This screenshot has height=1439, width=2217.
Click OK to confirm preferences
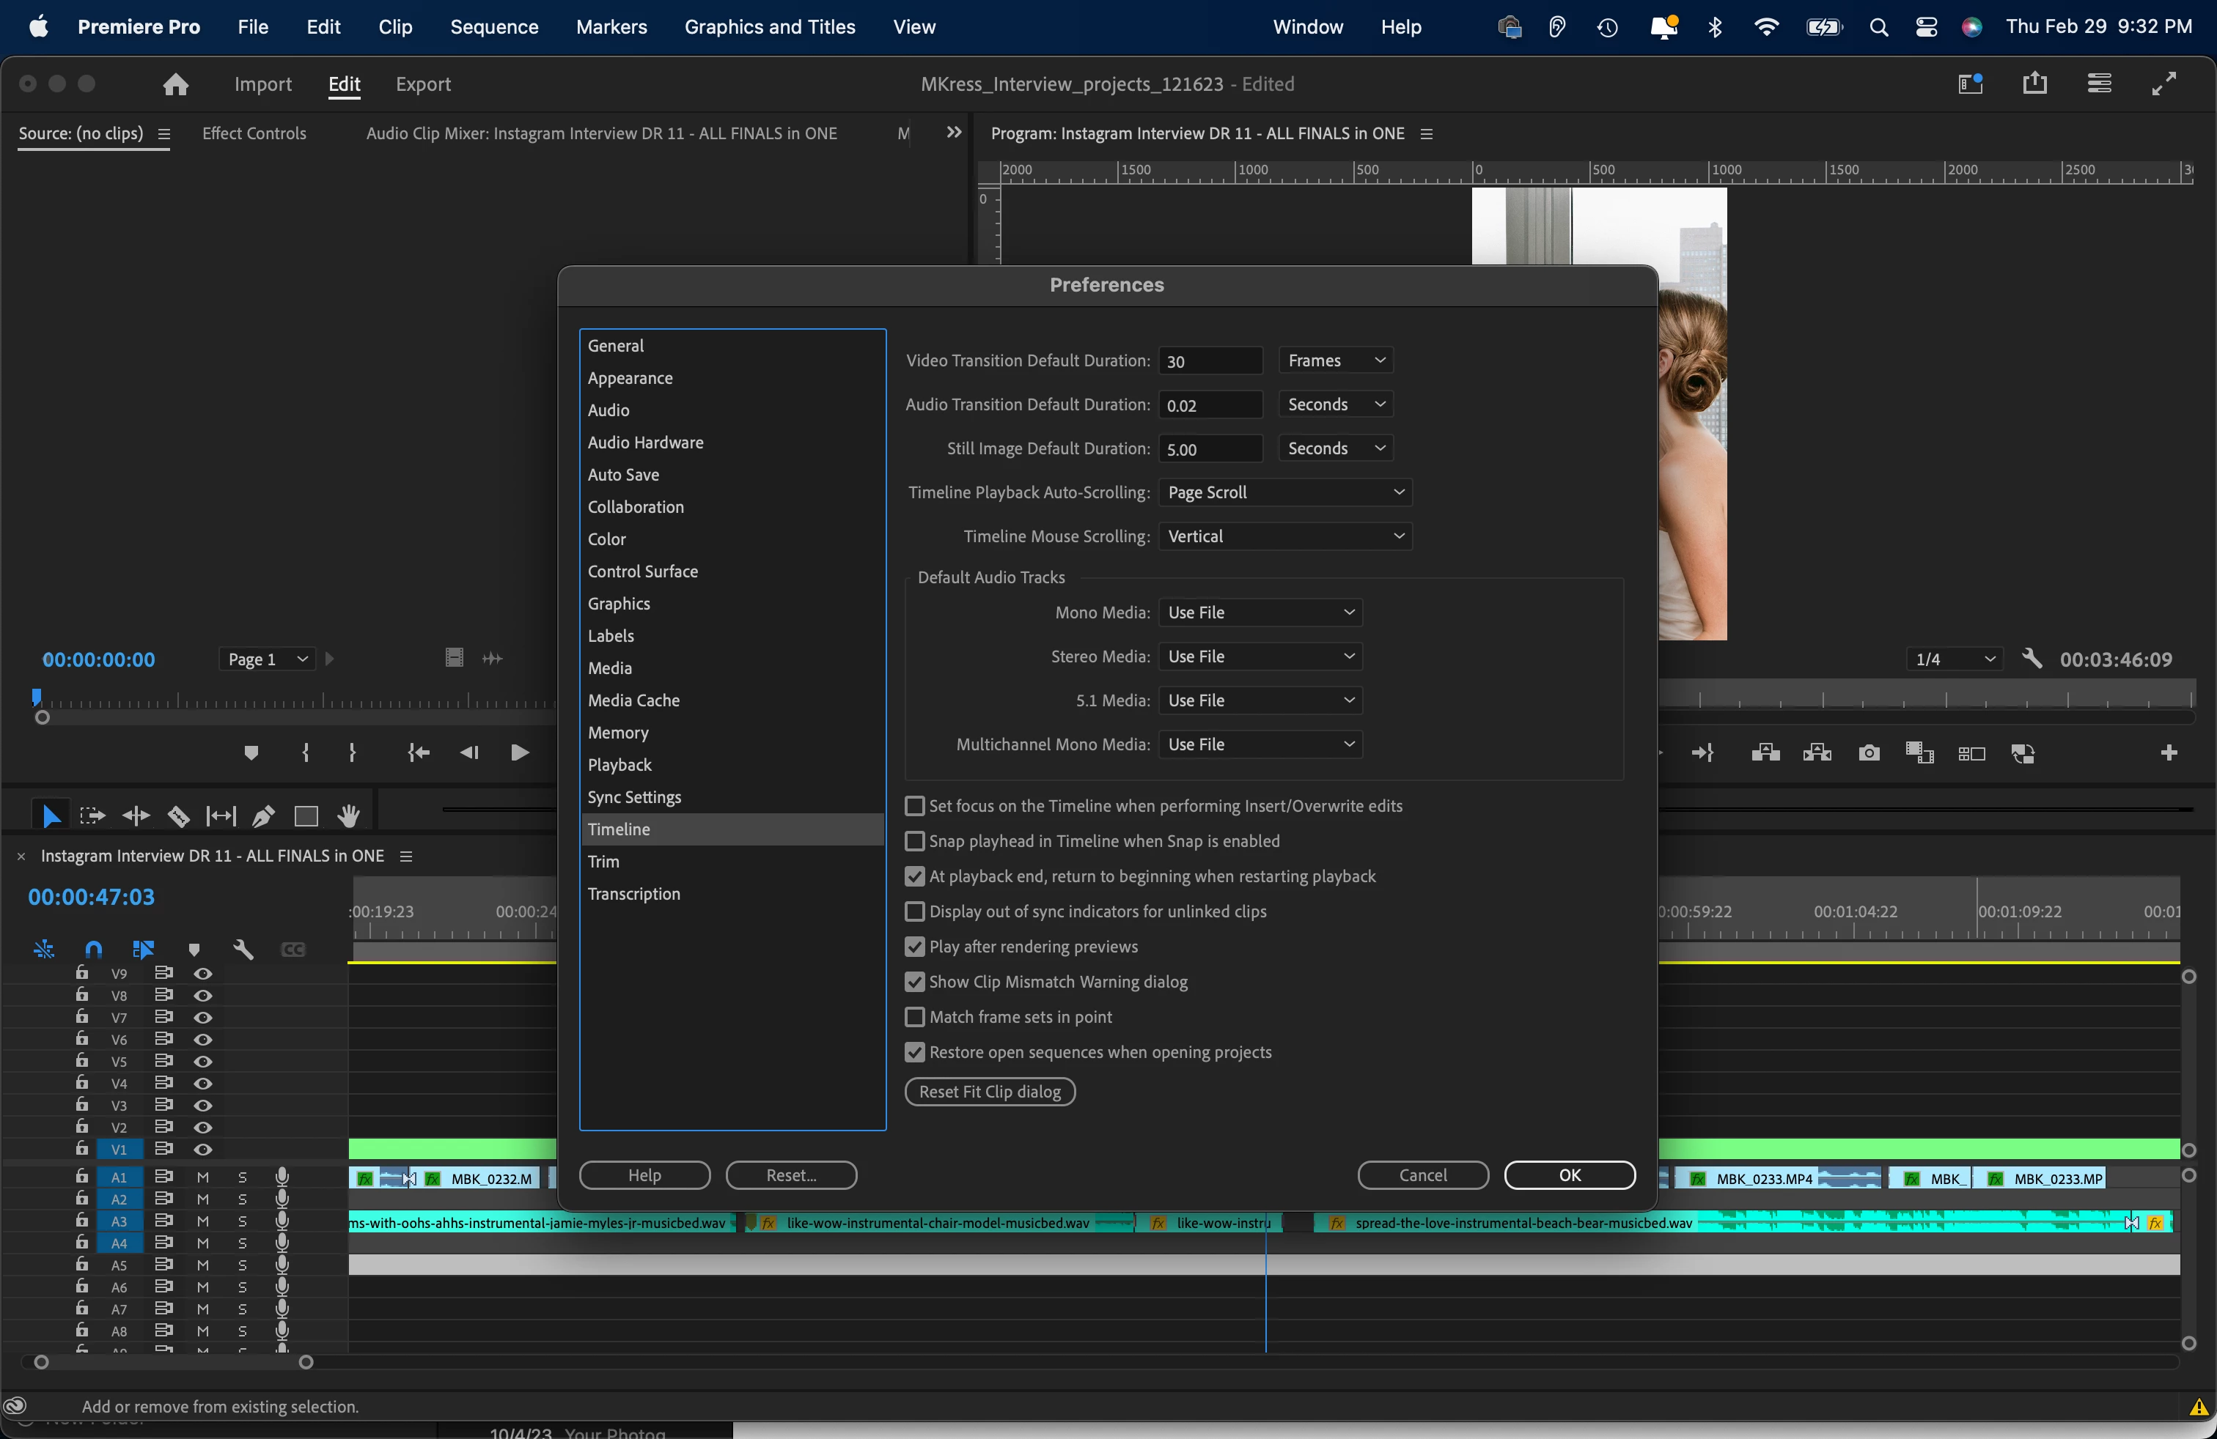(1569, 1174)
